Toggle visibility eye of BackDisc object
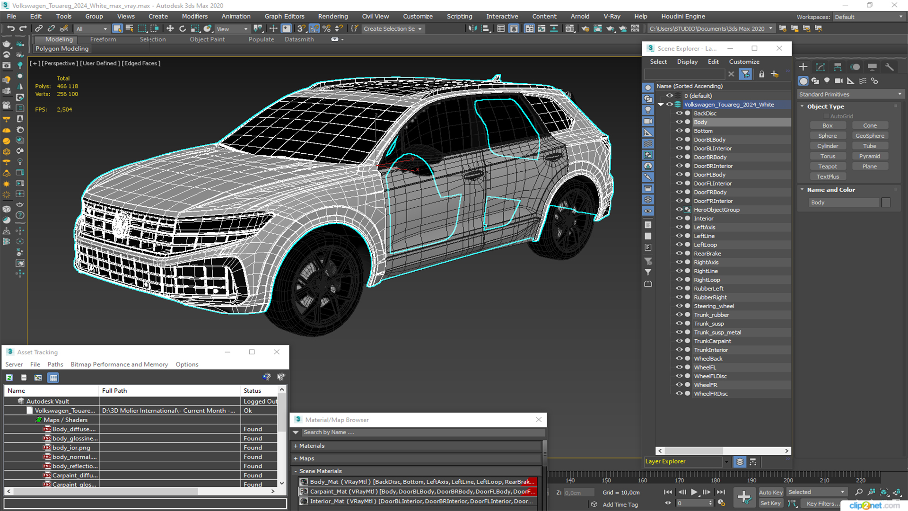Screen dimensions: 908x511 (x=679, y=114)
